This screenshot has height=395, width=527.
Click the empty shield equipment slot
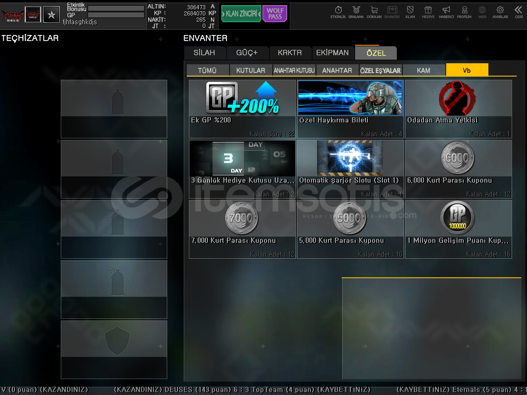(x=114, y=350)
